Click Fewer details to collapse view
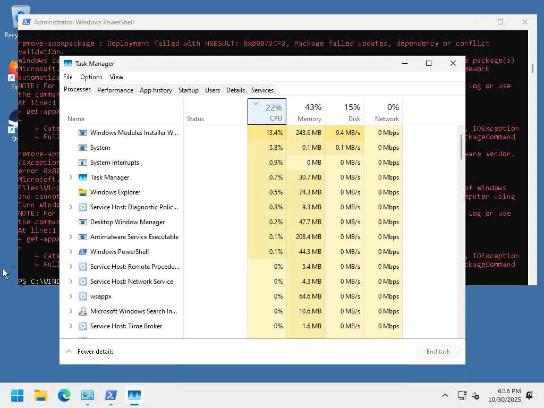This screenshot has height=408, width=544. pyautogui.click(x=89, y=352)
